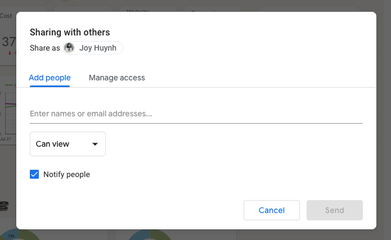Screen dimensions: 391x240
Task: Switch to the Add people tab
Action: (x=50, y=78)
